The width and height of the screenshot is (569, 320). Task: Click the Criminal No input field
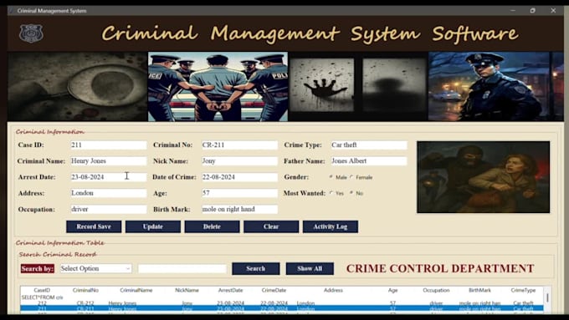(x=239, y=145)
